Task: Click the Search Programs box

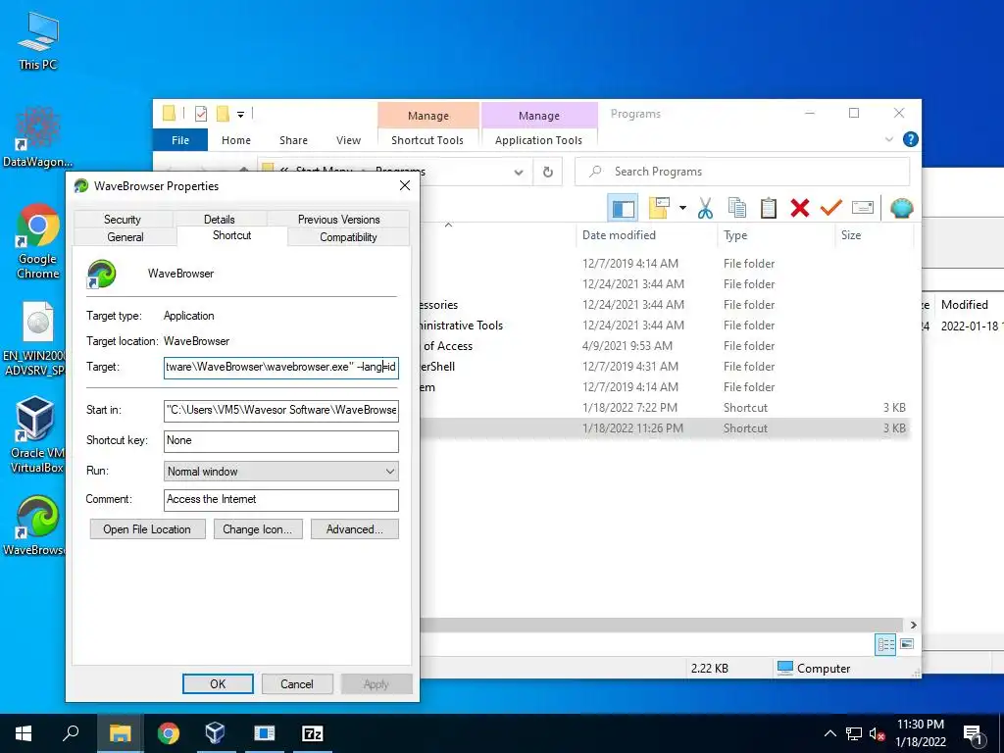Action: pos(742,172)
